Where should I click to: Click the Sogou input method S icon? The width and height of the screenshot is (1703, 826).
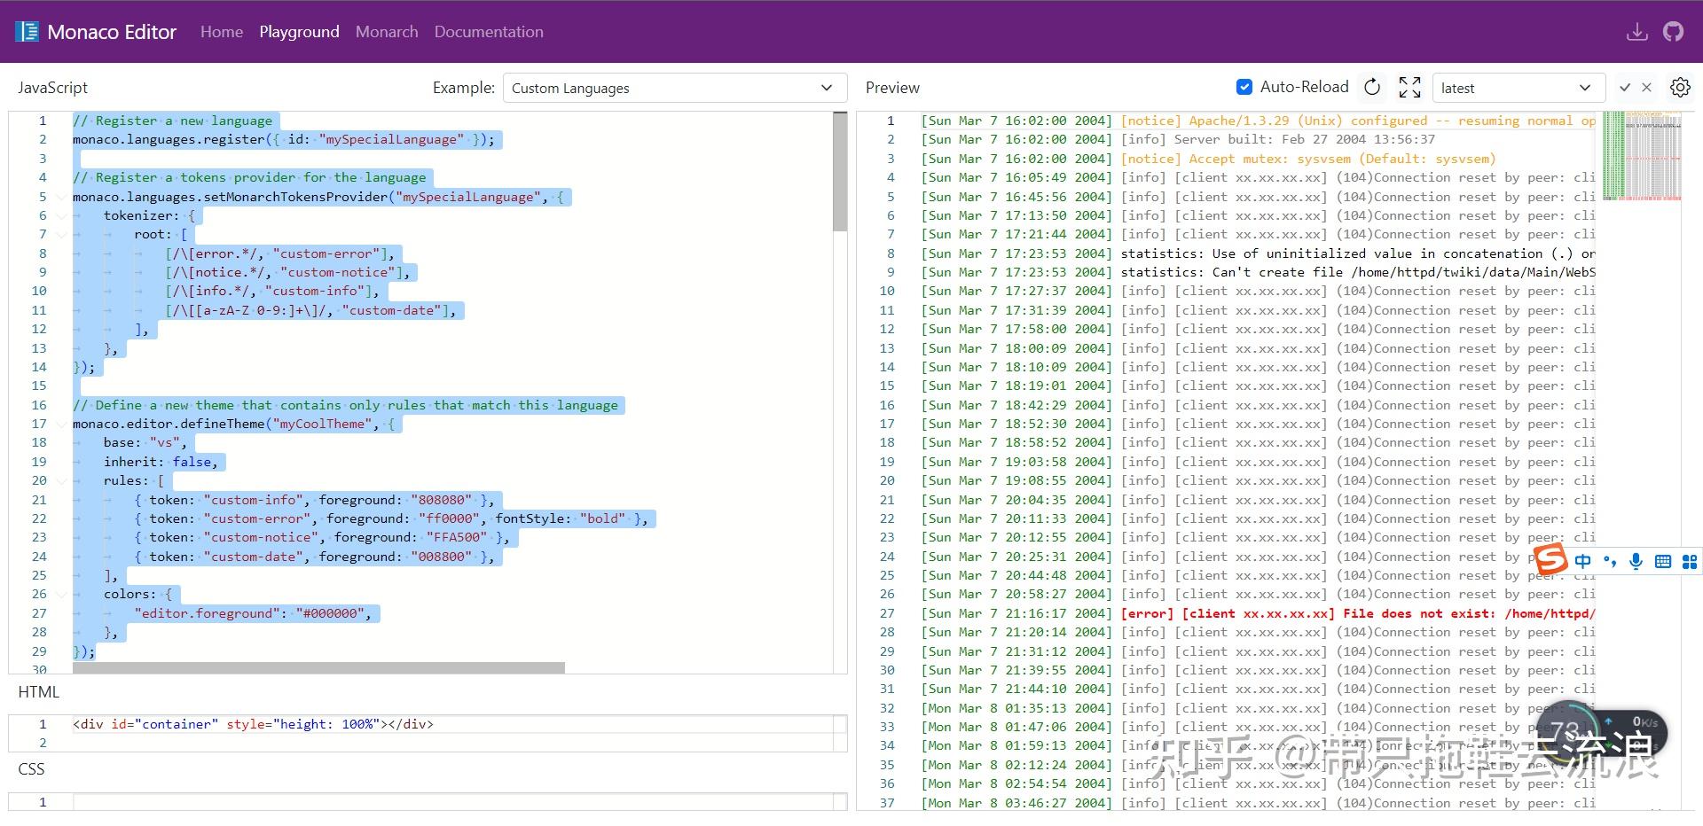click(1550, 560)
